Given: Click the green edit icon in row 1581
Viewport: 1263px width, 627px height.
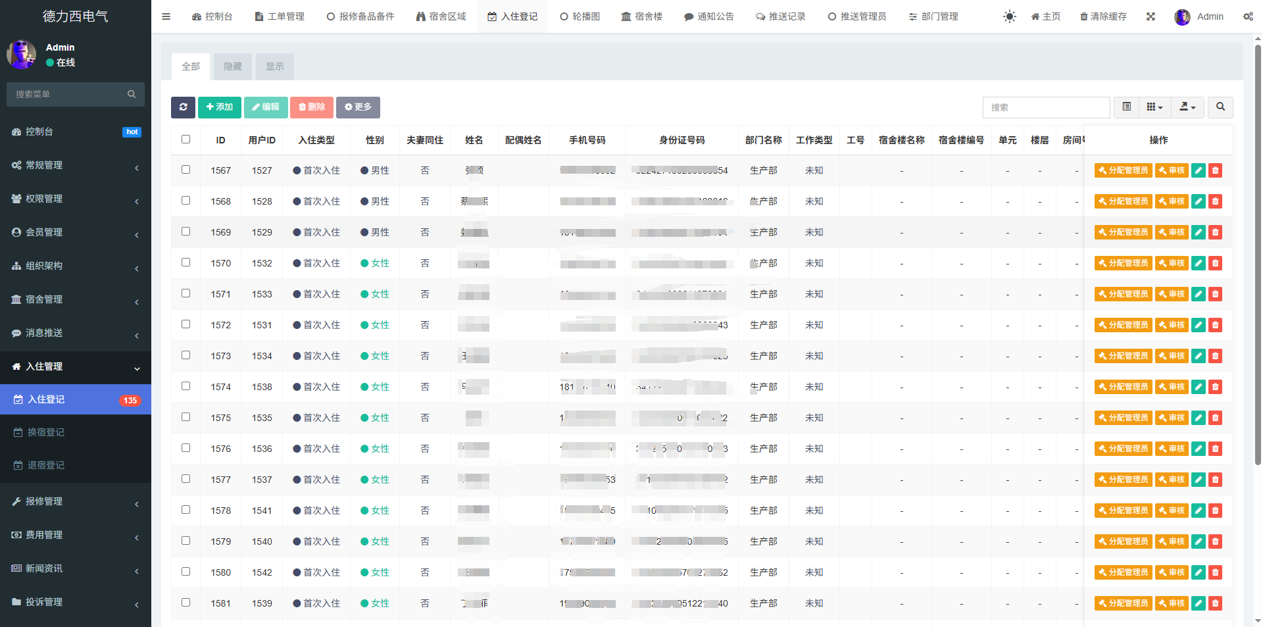Looking at the screenshot, I should [x=1199, y=603].
